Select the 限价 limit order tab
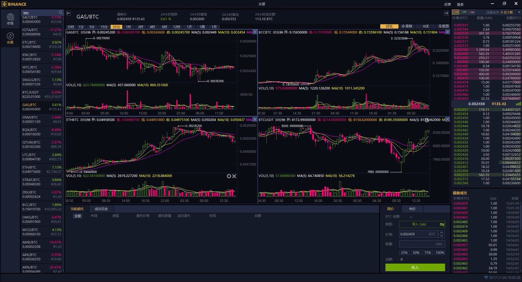Screen dimensions: 522x282 (x=390, y=209)
